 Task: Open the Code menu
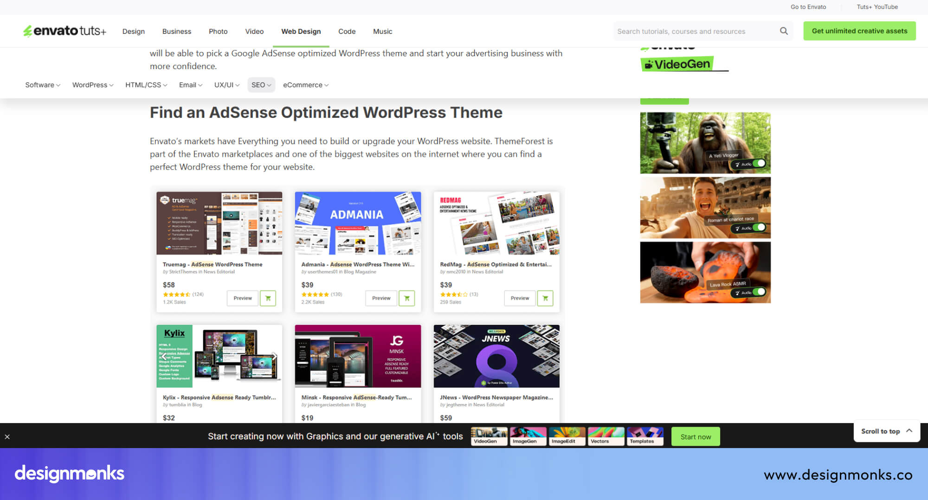click(347, 31)
